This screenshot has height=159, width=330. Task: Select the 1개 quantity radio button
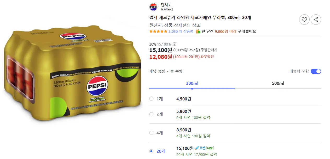point(151,99)
